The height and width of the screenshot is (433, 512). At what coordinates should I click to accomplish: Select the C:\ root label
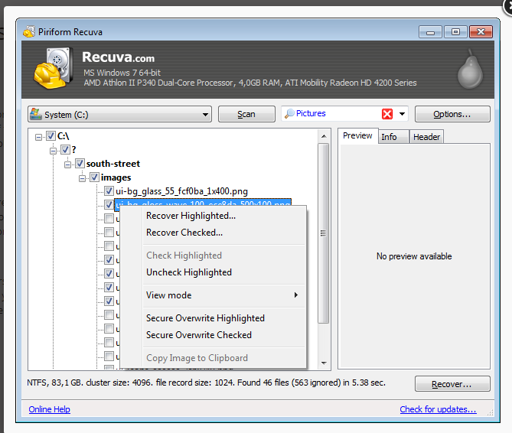(x=63, y=136)
